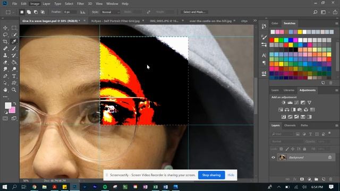
Task: Select the Smudge tool
Action: click(x=5, y=69)
